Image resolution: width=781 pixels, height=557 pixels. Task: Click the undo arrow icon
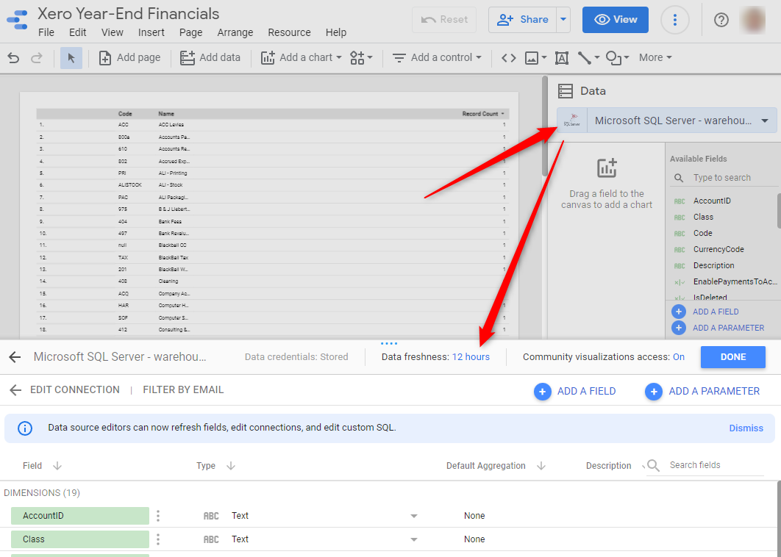14,57
